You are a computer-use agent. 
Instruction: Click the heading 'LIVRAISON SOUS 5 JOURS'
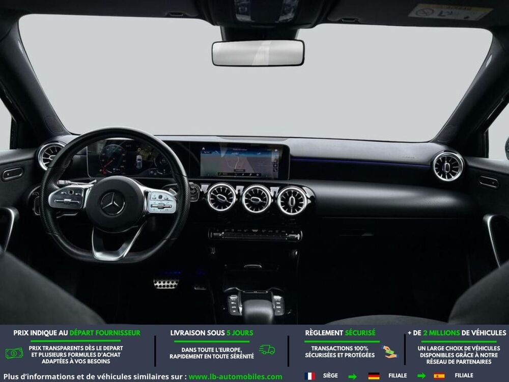click(212, 333)
